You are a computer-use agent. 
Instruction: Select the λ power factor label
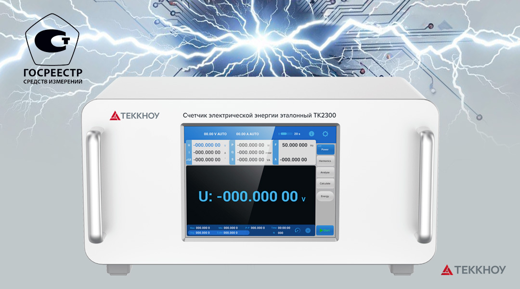point(275,159)
